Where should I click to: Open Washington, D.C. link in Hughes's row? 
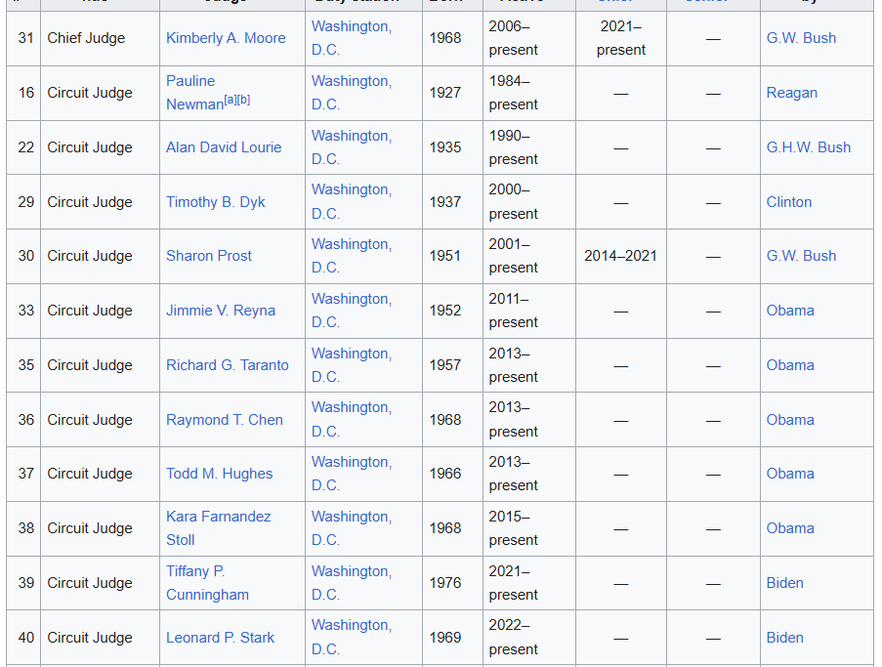point(352,474)
